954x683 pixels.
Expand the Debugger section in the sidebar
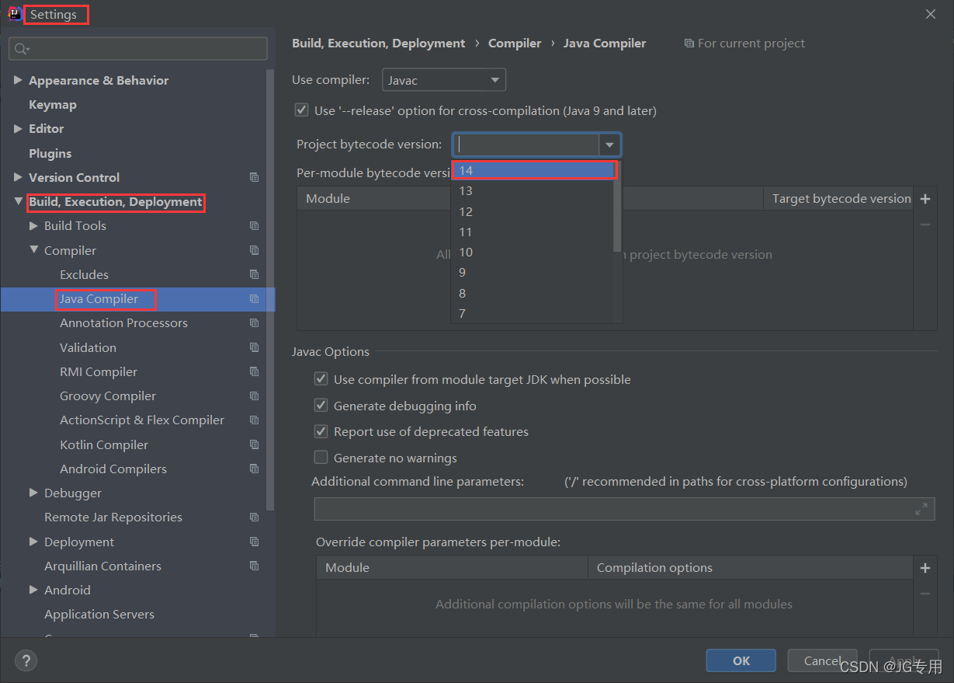pos(33,493)
